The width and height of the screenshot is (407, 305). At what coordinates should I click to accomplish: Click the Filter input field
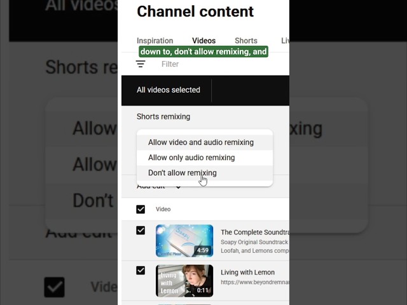click(x=170, y=64)
